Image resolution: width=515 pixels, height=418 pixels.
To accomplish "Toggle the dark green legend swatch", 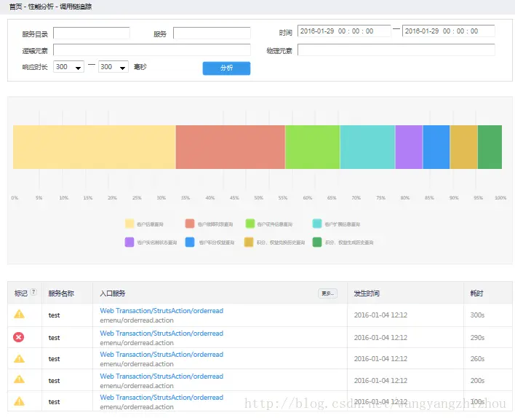I will (x=317, y=242).
